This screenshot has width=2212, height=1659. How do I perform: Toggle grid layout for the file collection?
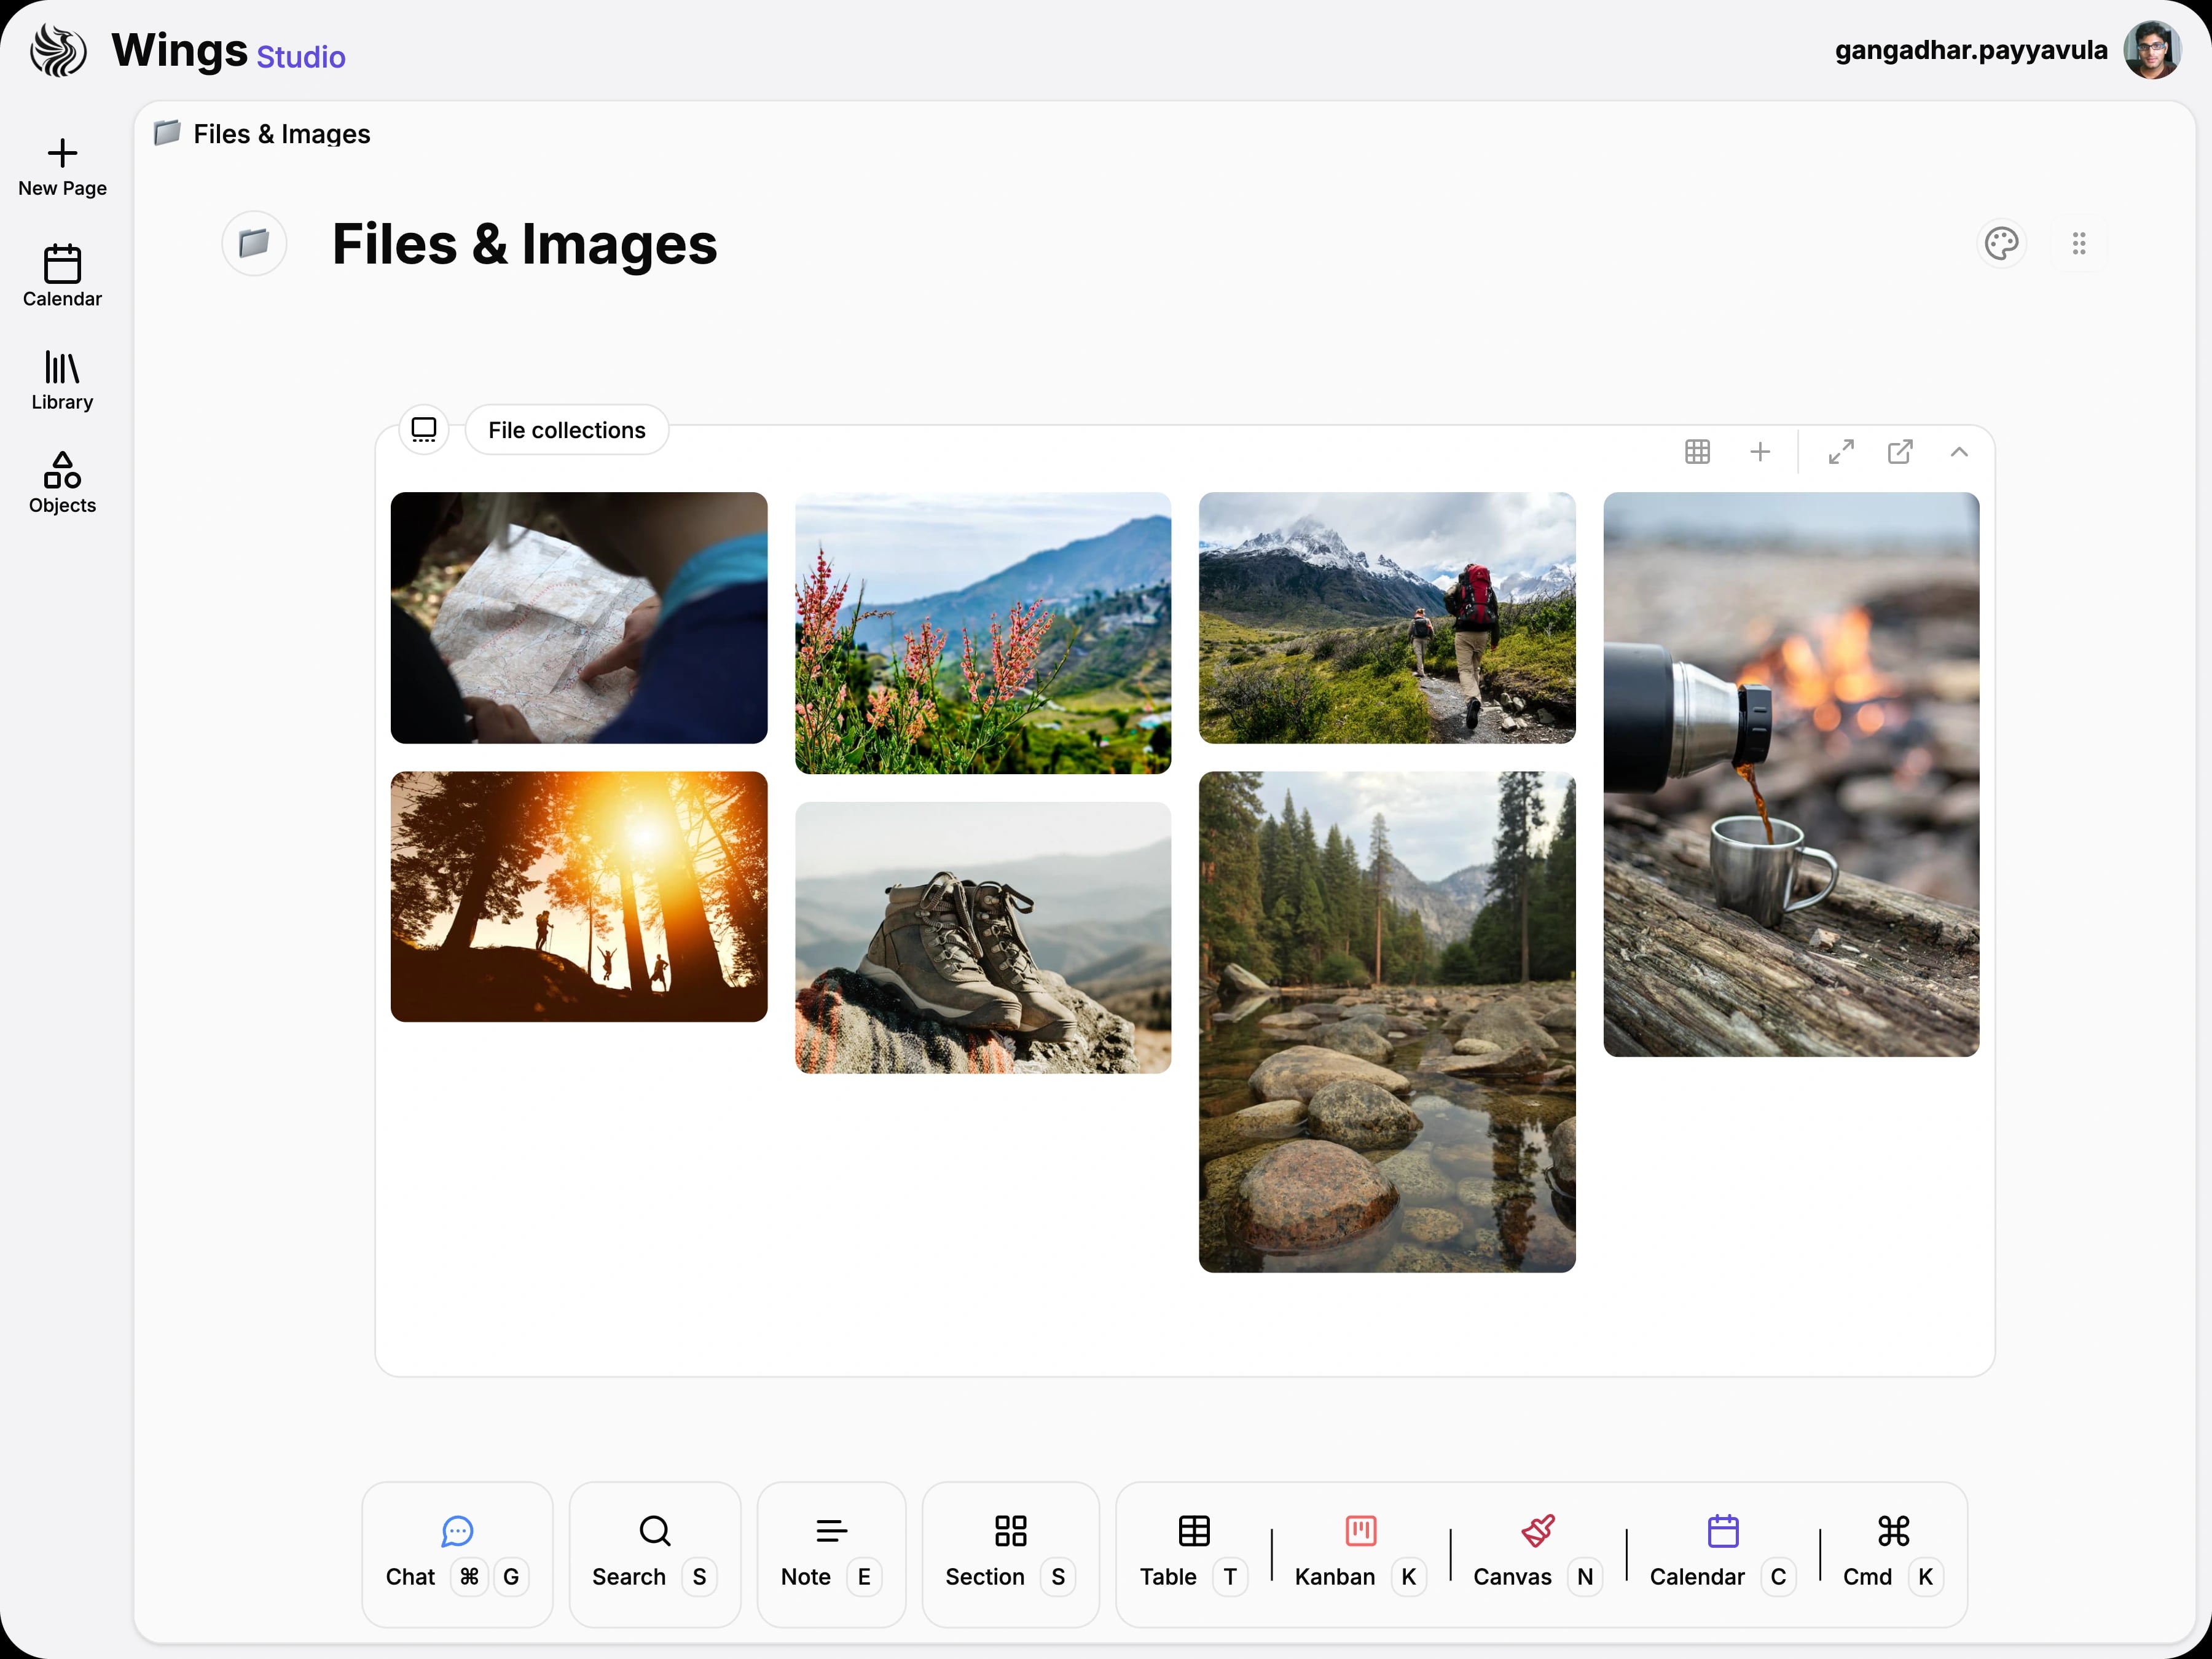tap(1698, 452)
